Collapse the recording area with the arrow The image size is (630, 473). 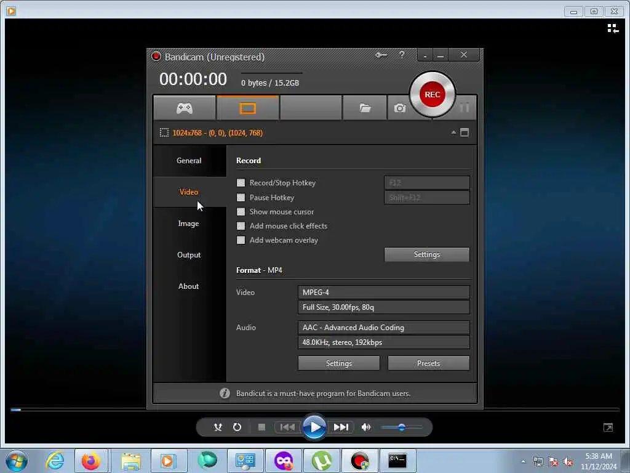453,132
